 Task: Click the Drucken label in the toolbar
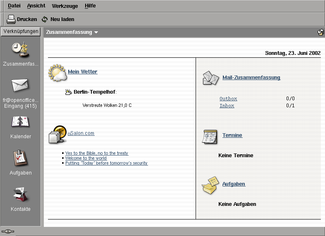pyautogui.click(x=27, y=19)
